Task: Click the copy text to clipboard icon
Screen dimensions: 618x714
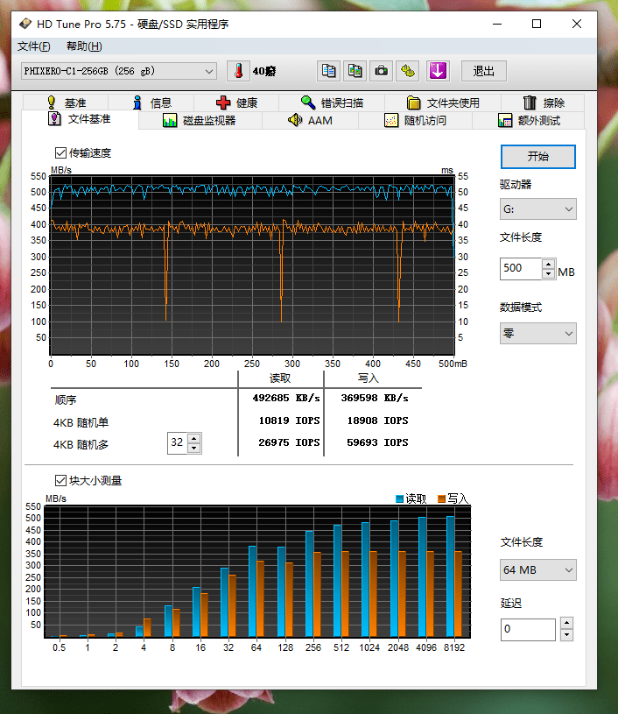Action: pos(329,71)
